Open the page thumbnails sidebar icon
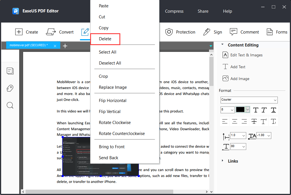 tap(10, 71)
